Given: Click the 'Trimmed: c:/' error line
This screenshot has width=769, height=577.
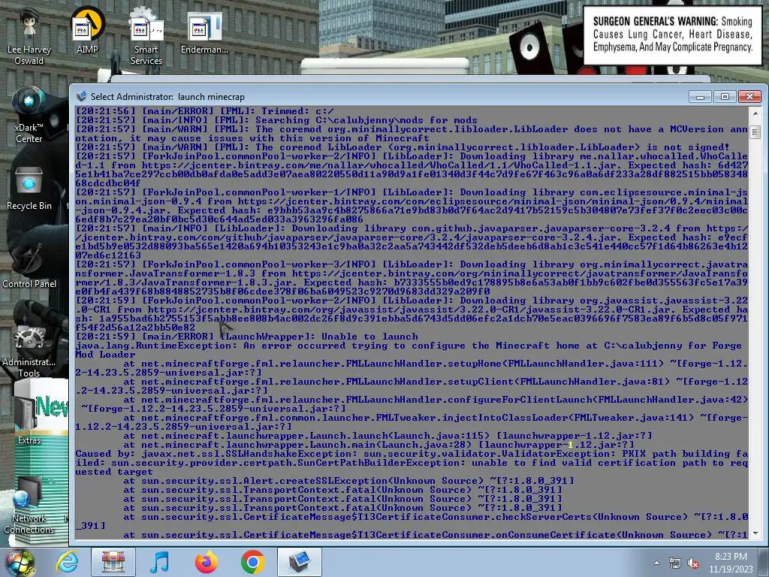Looking at the screenshot, I should [x=204, y=111].
